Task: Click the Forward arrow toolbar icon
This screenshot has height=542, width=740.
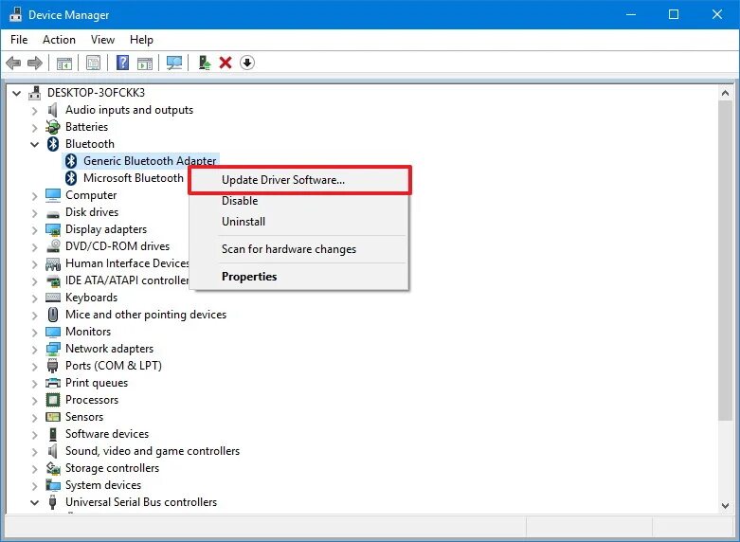Action: [35, 63]
